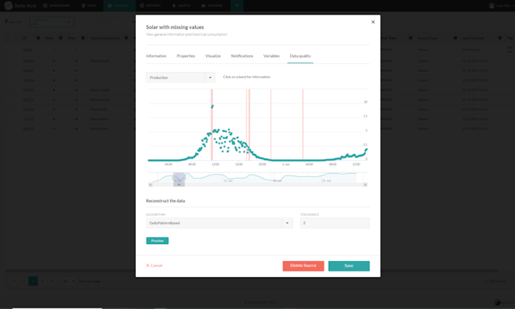515x309 pixels.
Task: Switch to the Notifications tab
Action: click(x=242, y=56)
